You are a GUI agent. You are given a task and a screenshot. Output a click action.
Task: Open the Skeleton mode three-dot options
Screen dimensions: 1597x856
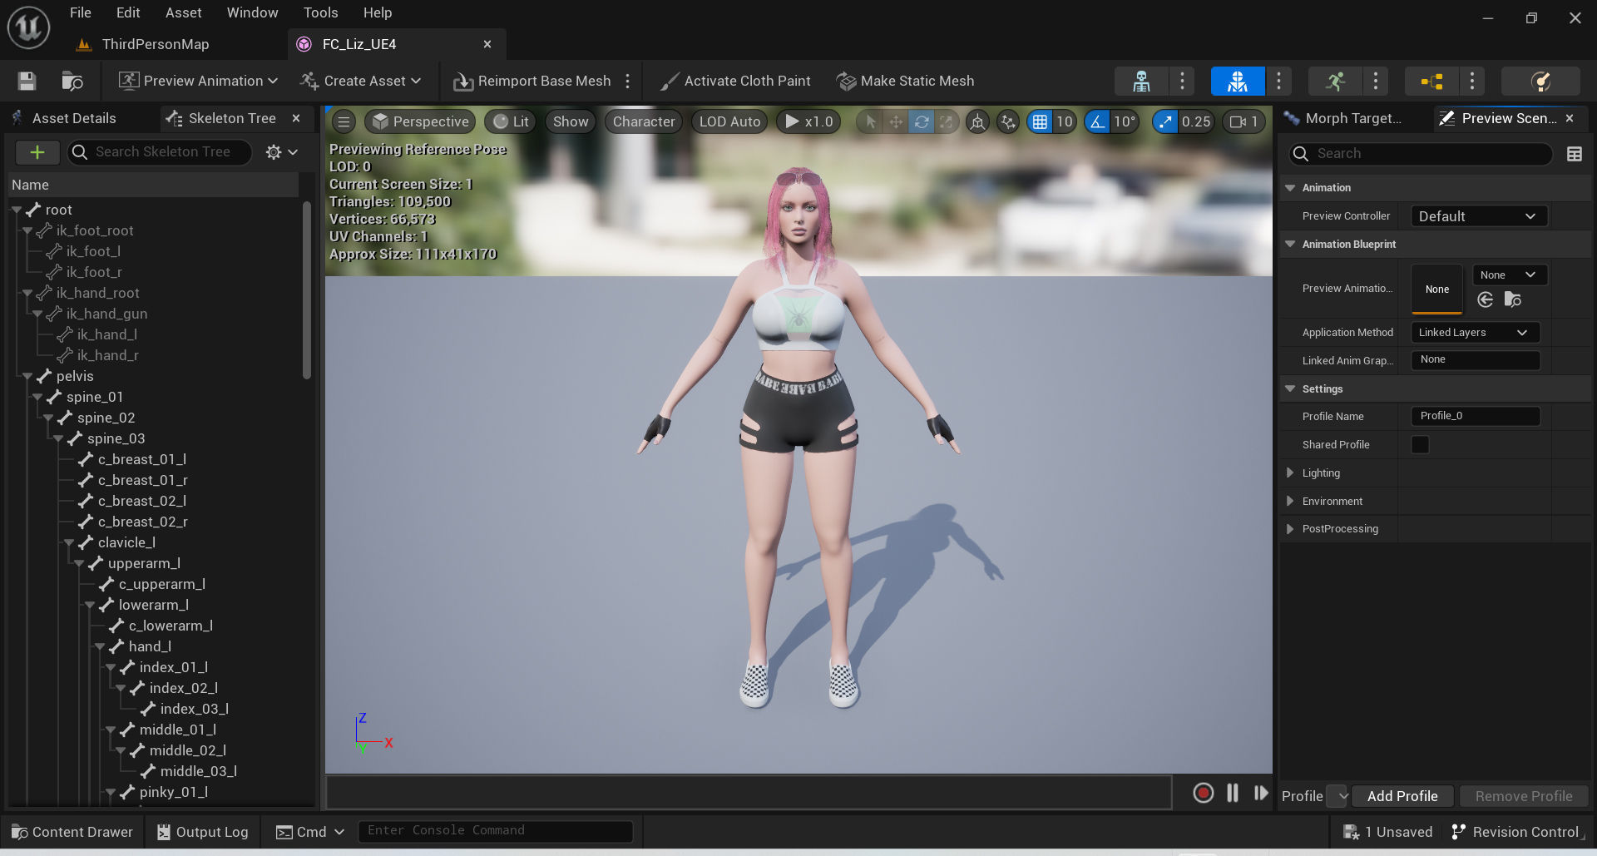point(1182,81)
